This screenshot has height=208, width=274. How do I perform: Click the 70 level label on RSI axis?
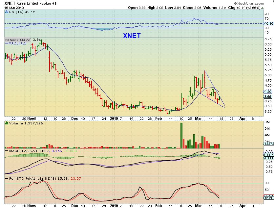point(267,18)
